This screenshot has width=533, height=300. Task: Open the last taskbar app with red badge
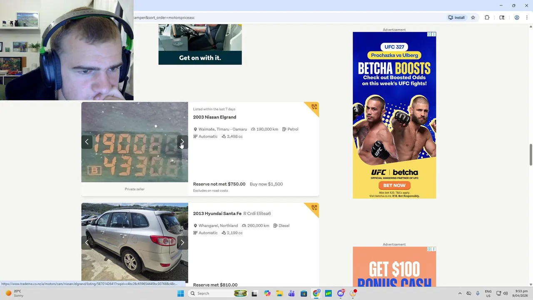point(353,293)
